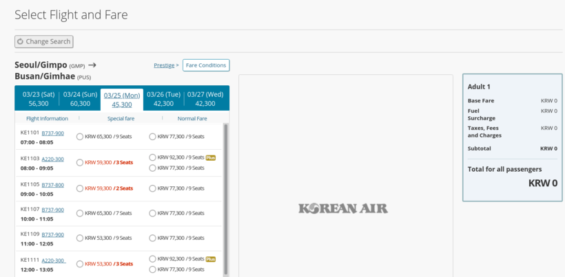Choose KE1103 normal fare KRW 92,300
This screenshot has width=565, height=277.
point(153,157)
